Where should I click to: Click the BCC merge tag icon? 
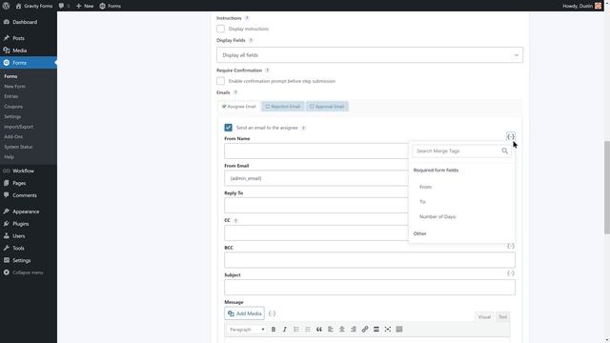pos(511,246)
